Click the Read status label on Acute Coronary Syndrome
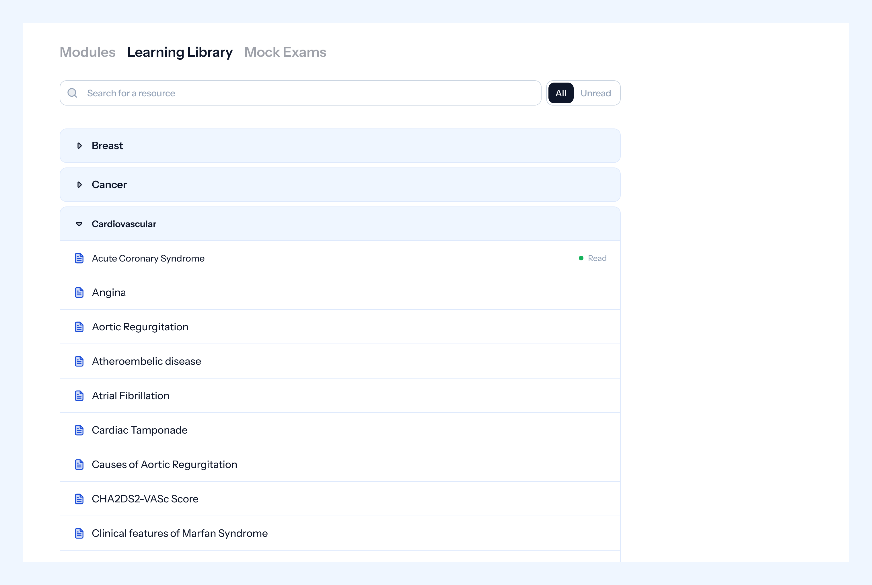This screenshot has width=872, height=585. pos(597,258)
